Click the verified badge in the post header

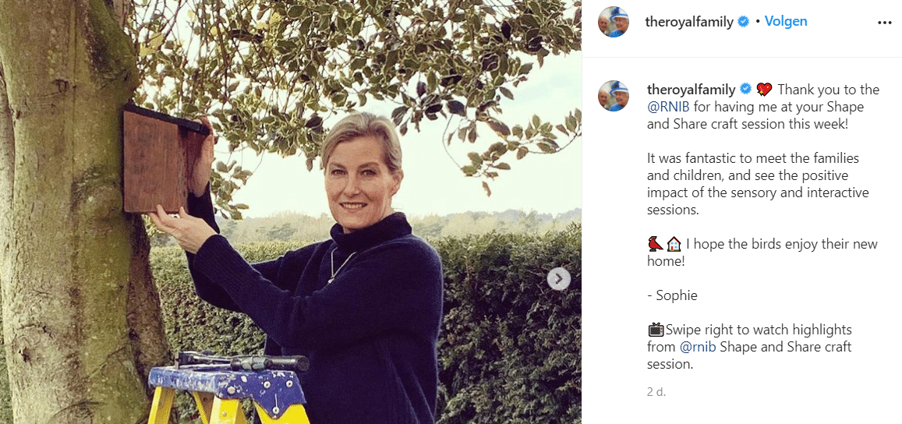coord(744,22)
